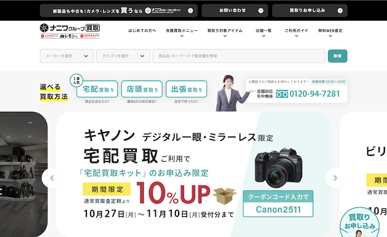Click the floating 買取りお申し込み round button

359,222
